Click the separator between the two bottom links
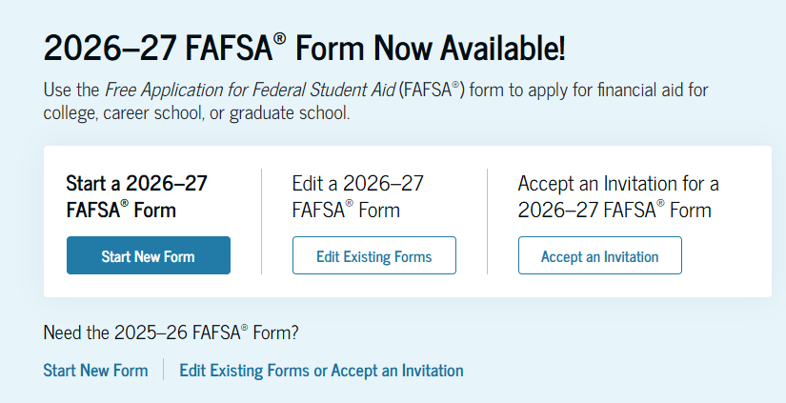The image size is (786, 403). (x=164, y=371)
